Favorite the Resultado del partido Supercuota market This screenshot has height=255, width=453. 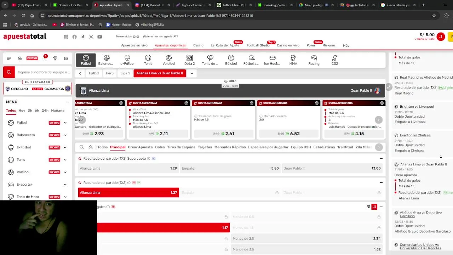(x=80, y=159)
